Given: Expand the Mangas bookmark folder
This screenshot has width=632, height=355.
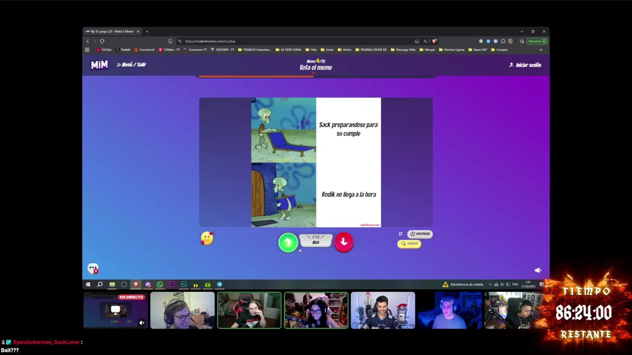Looking at the screenshot, I should point(427,50).
